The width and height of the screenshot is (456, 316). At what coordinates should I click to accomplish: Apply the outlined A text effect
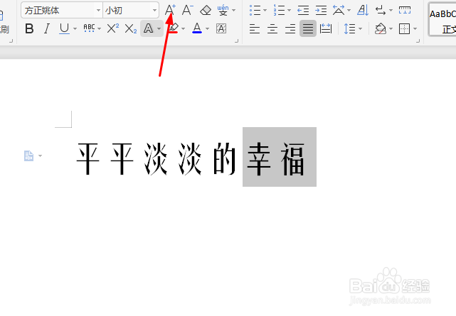(x=148, y=28)
